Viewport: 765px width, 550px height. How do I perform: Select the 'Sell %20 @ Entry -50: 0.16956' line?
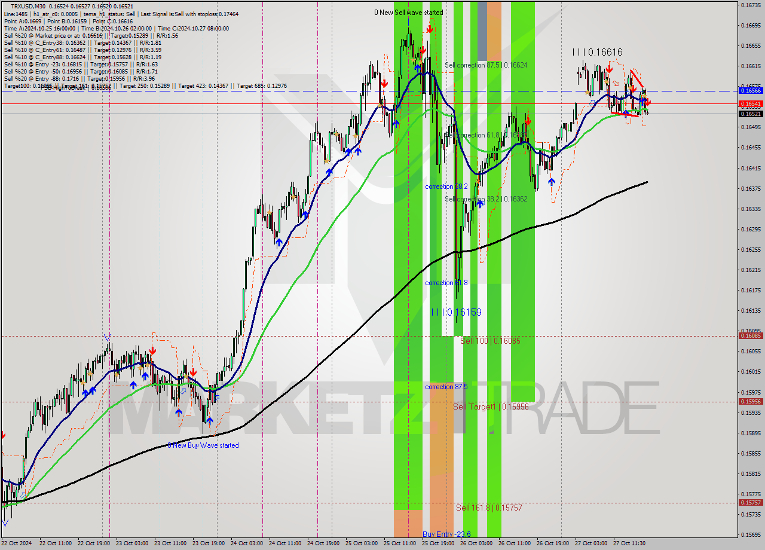81,71
